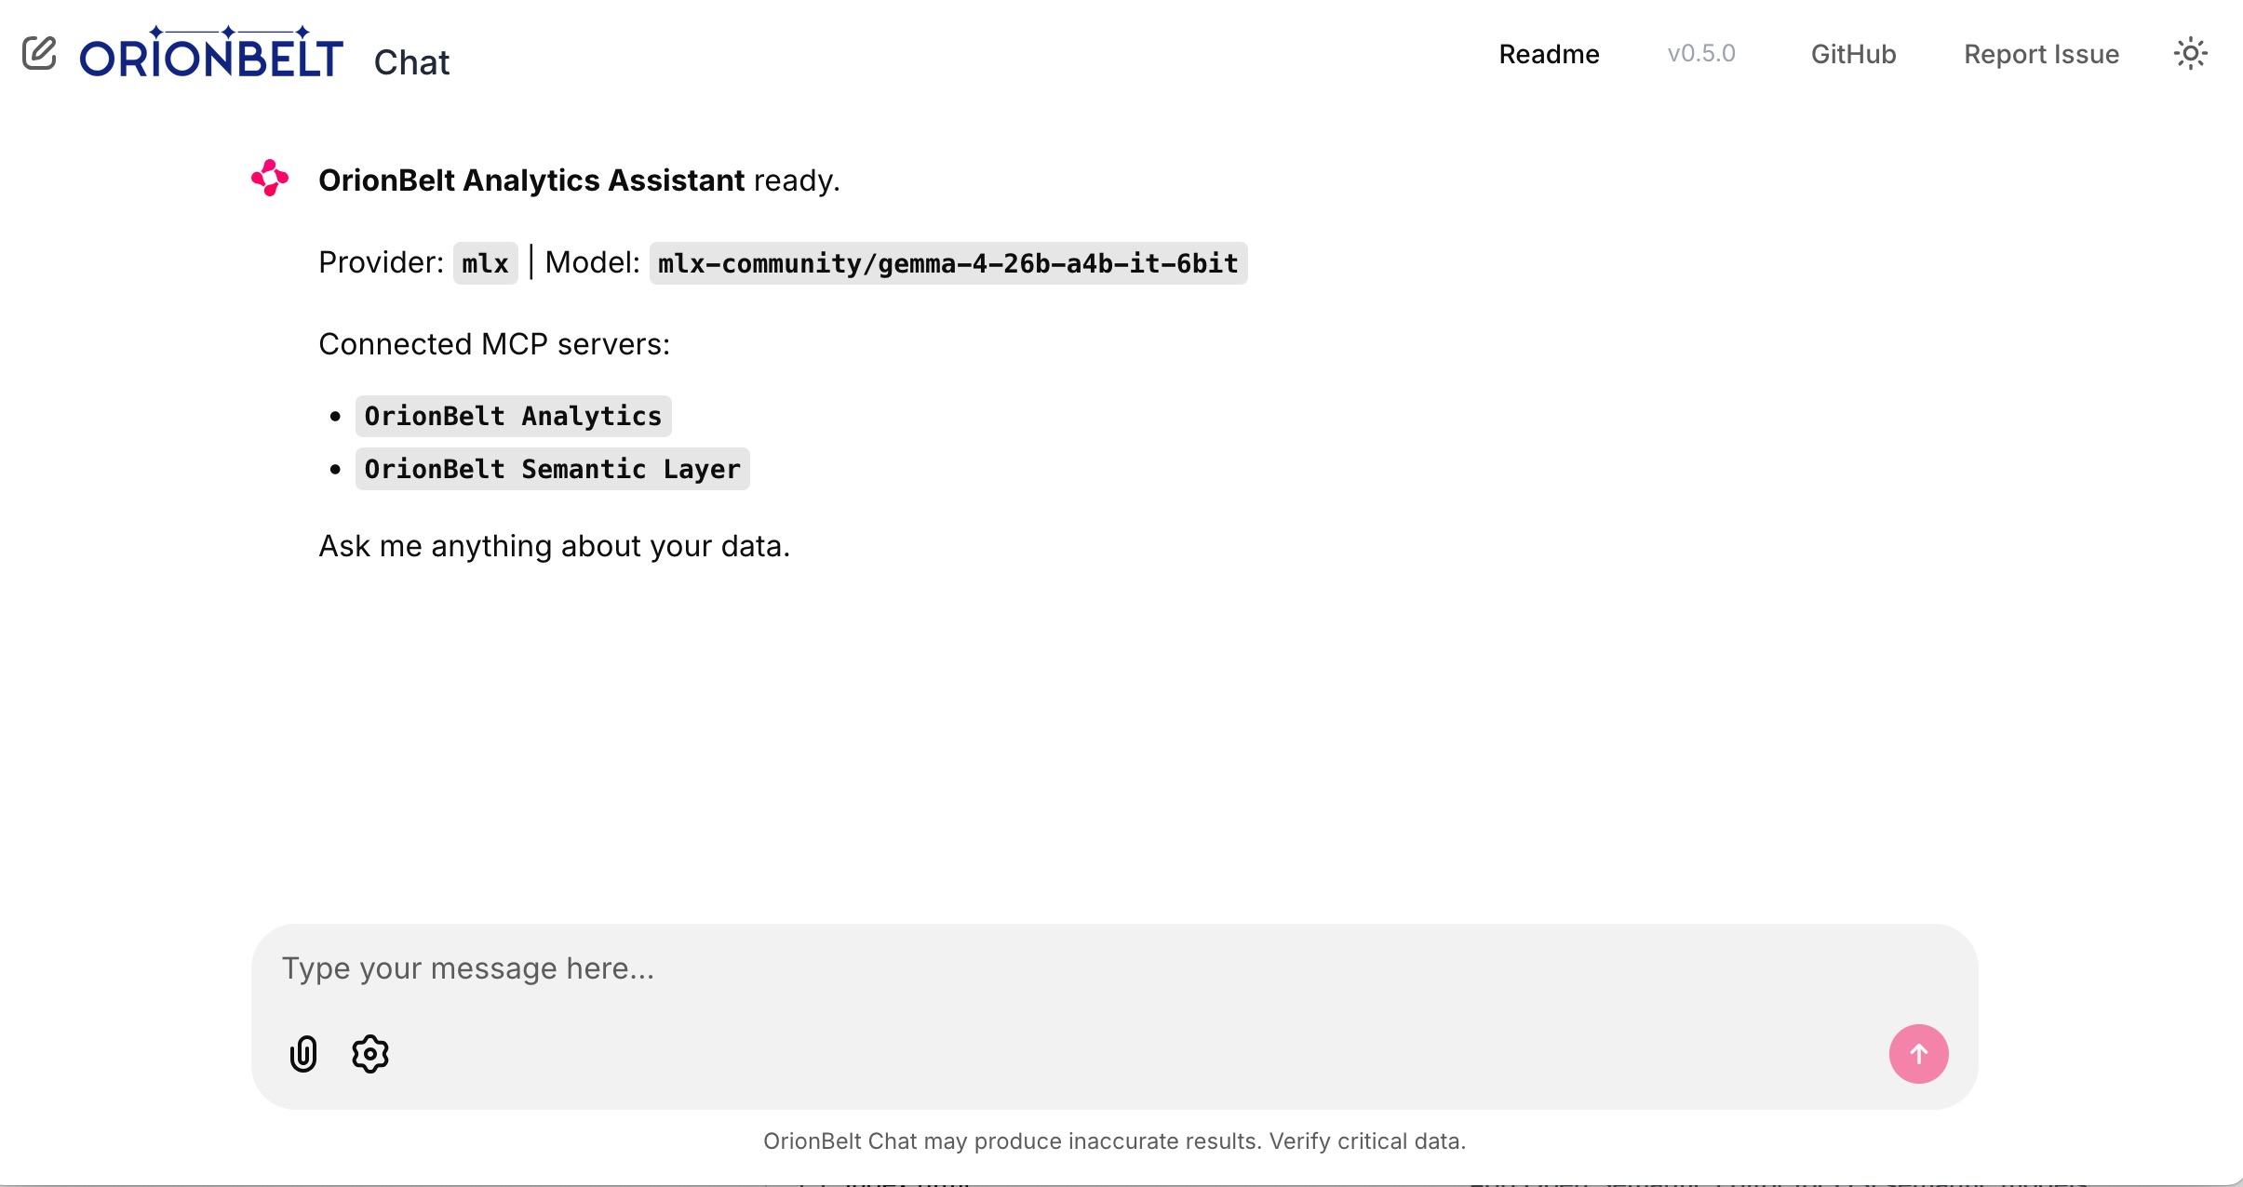The image size is (2243, 1187).
Task: Select the mlx provider chip
Action: coord(483,262)
